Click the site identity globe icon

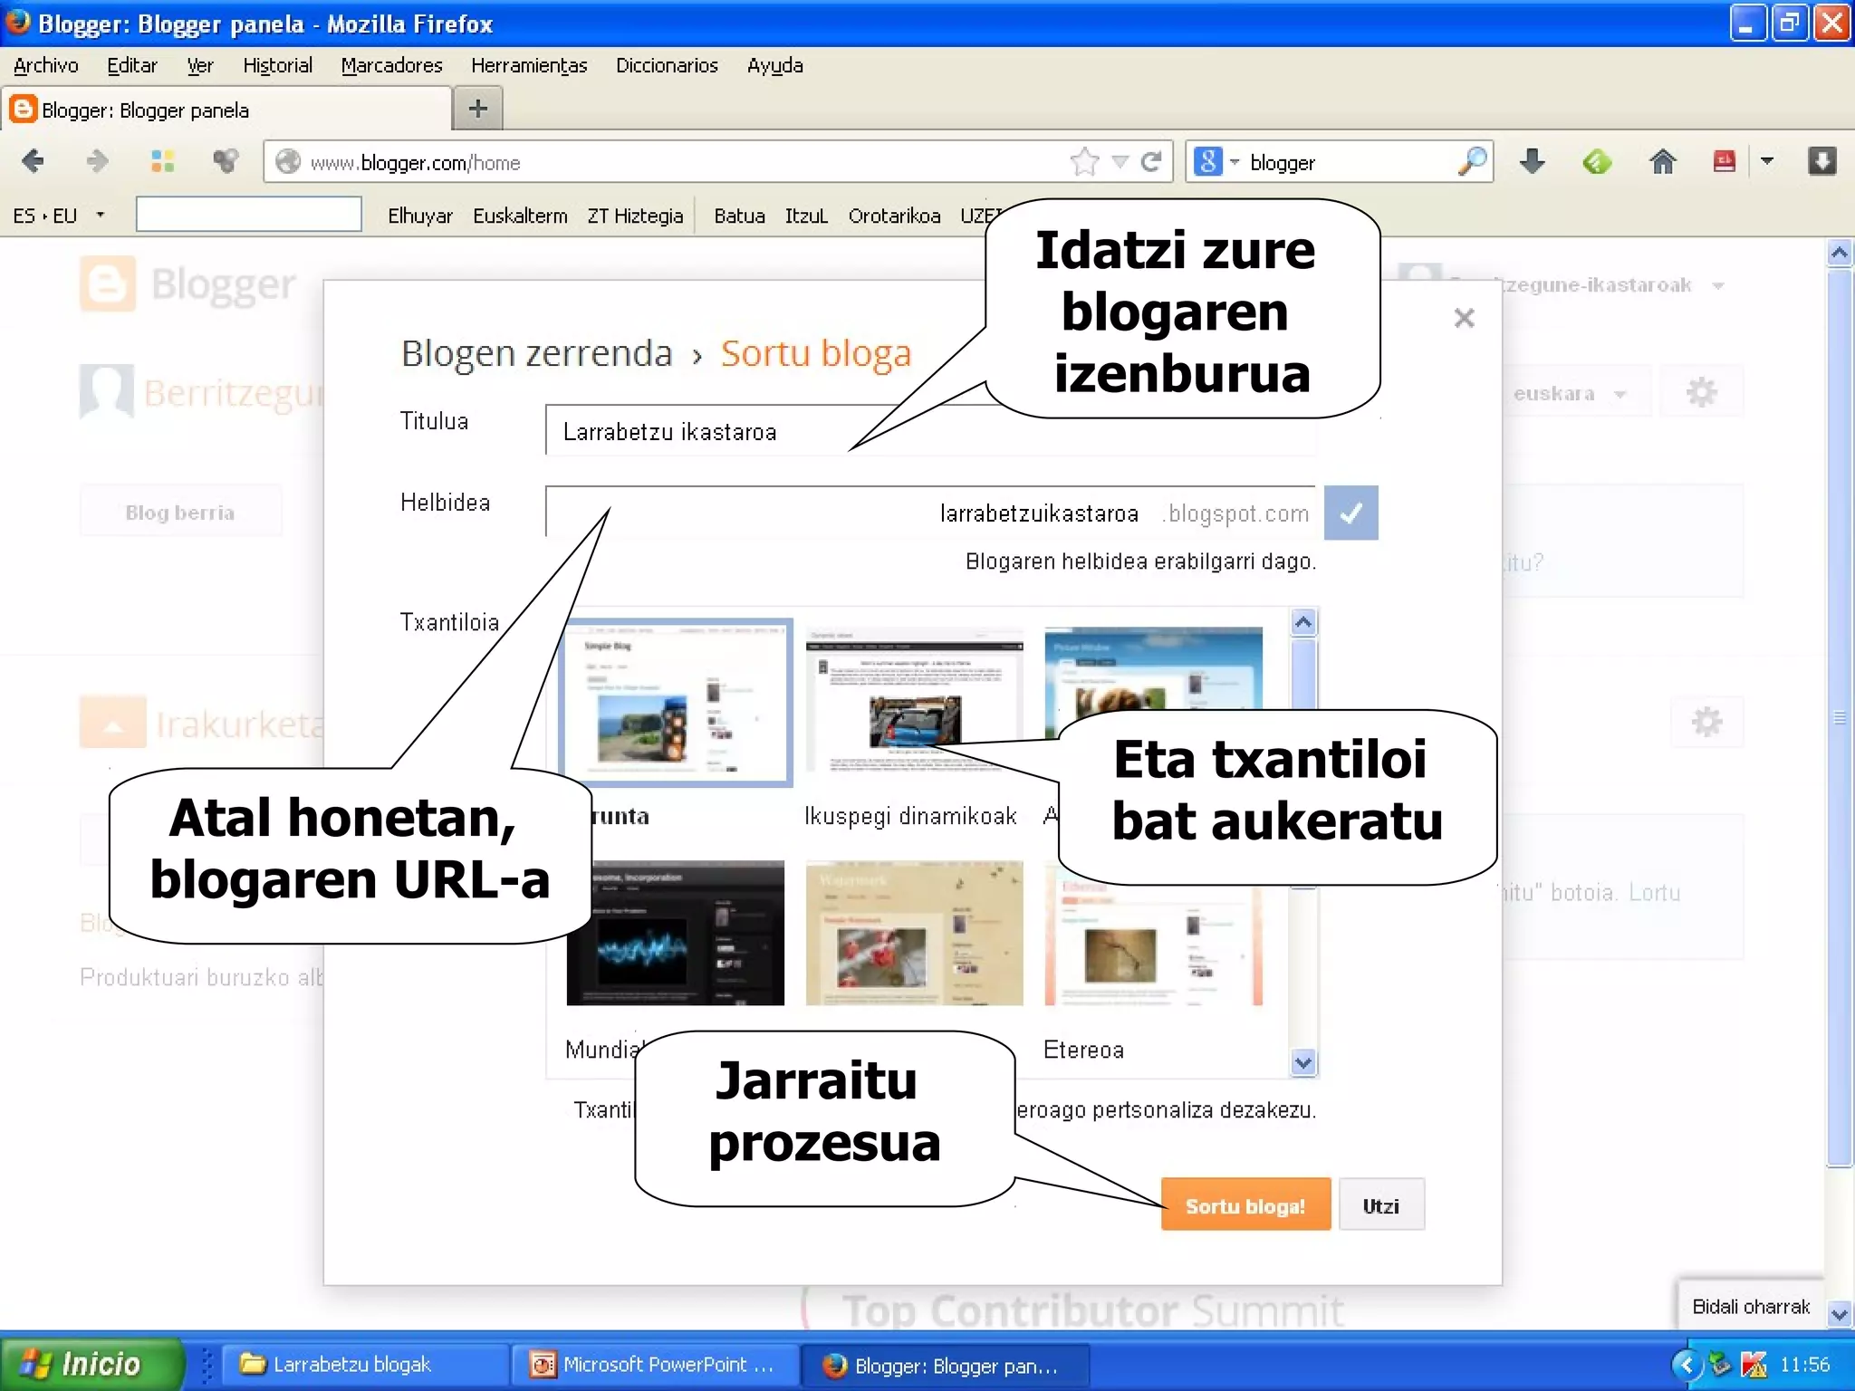click(x=288, y=162)
